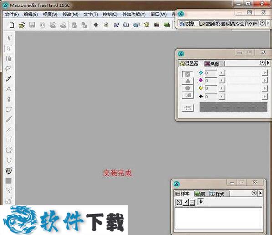Switch to the 填充 inspector tab
Image resolution: width=272 pixels, height=235 pixels.
[222, 24]
